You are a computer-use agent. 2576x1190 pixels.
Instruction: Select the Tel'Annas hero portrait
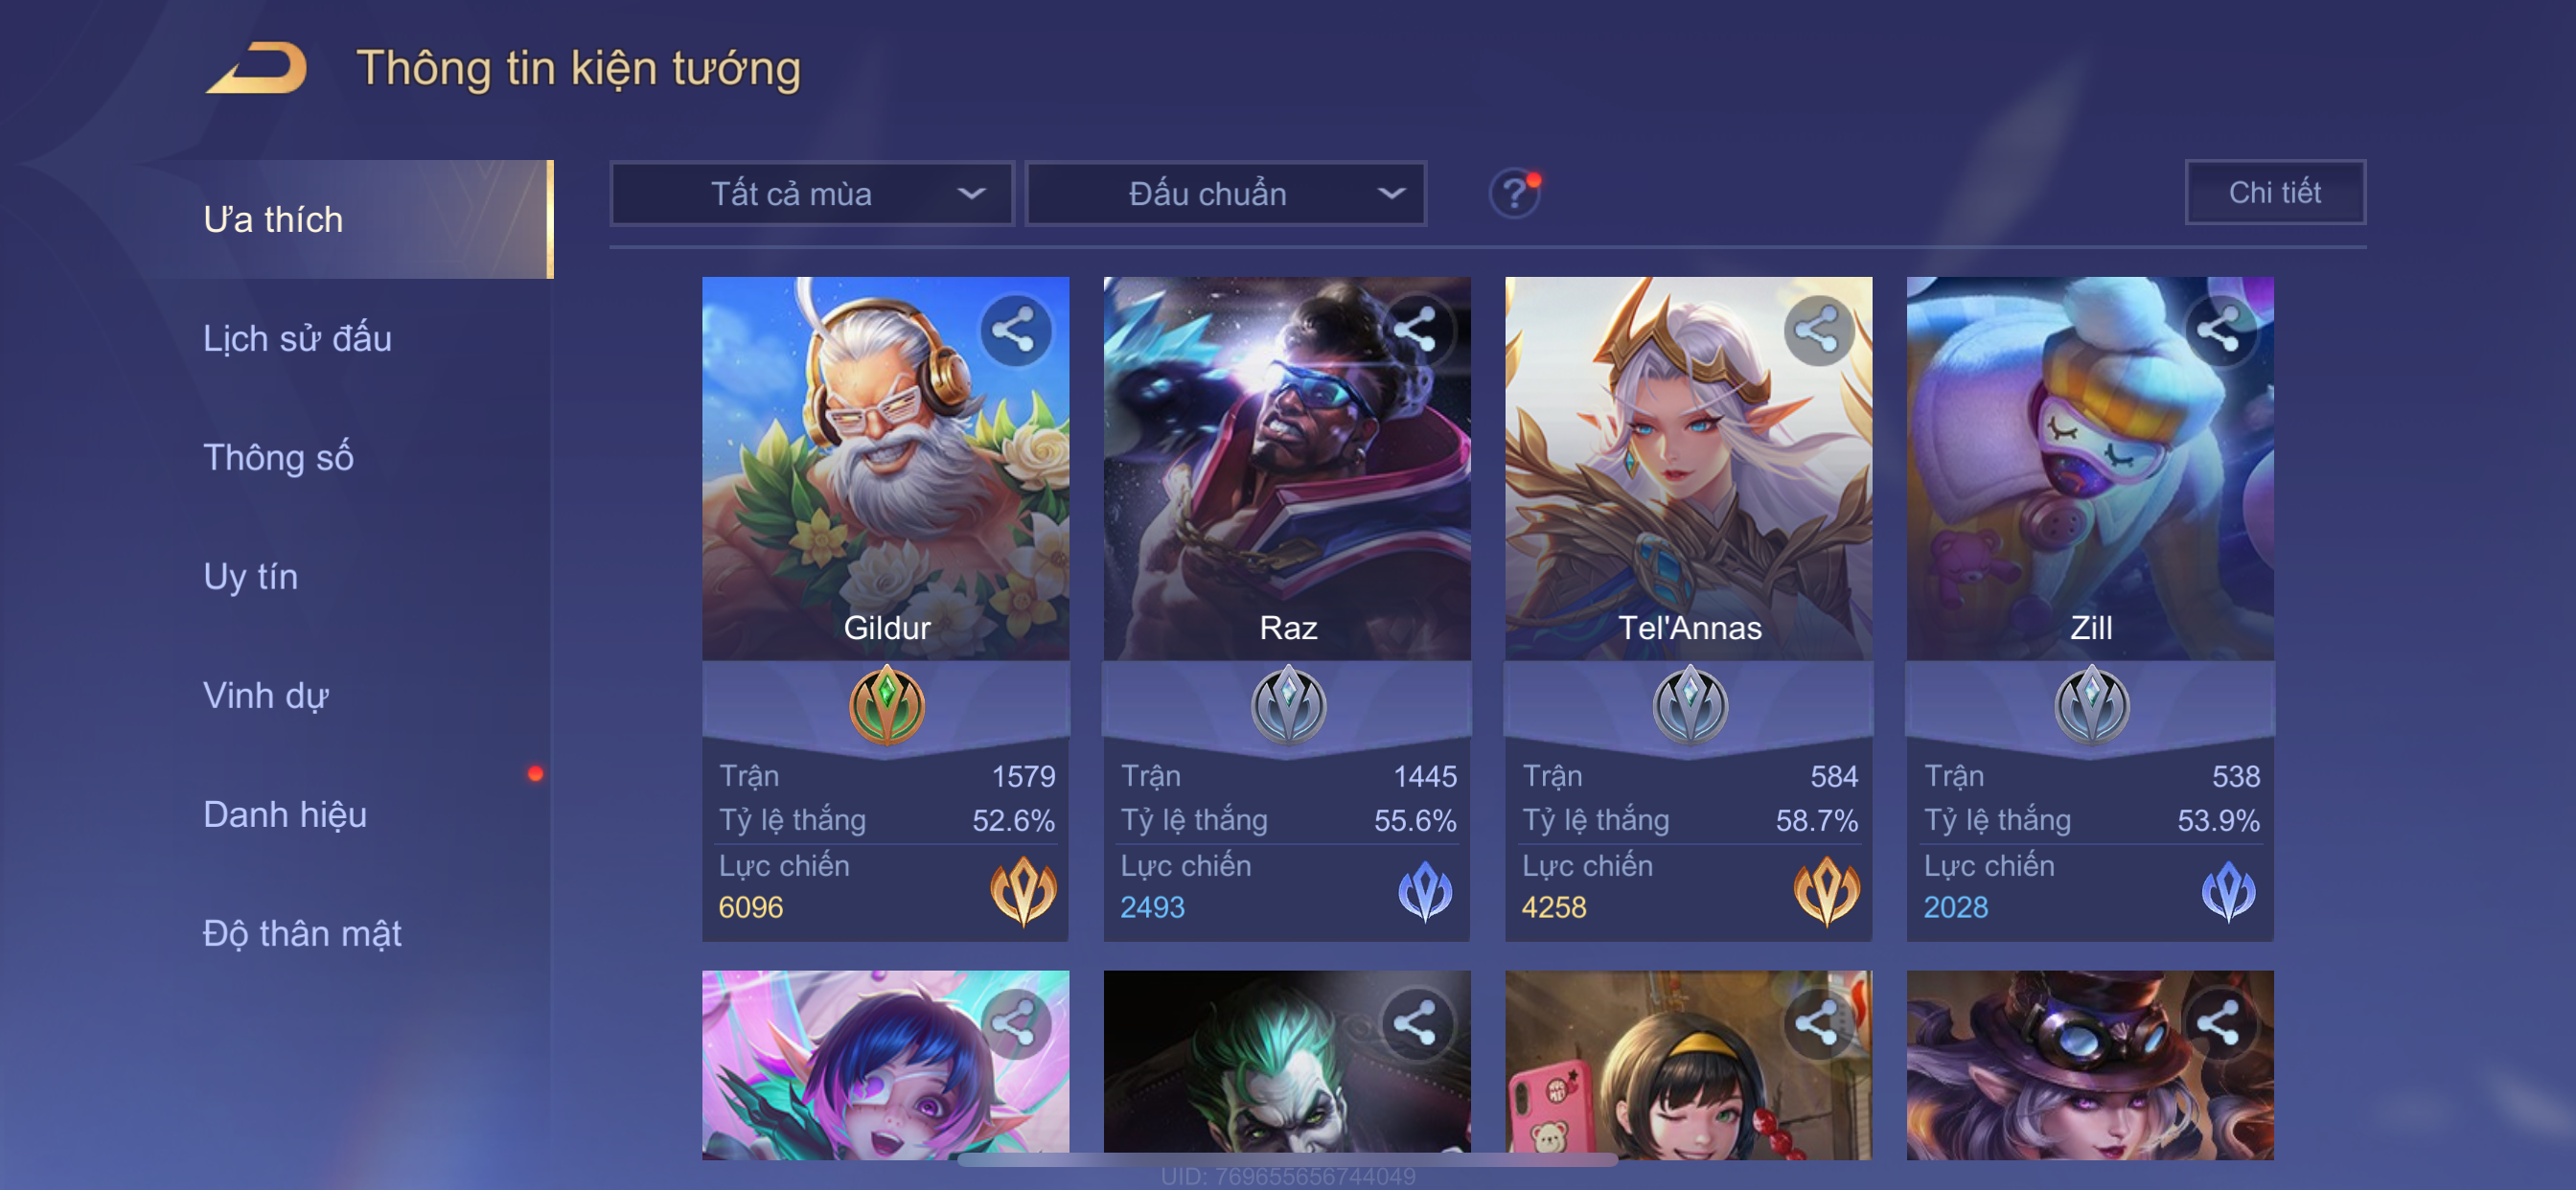pyautogui.click(x=1688, y=468)
